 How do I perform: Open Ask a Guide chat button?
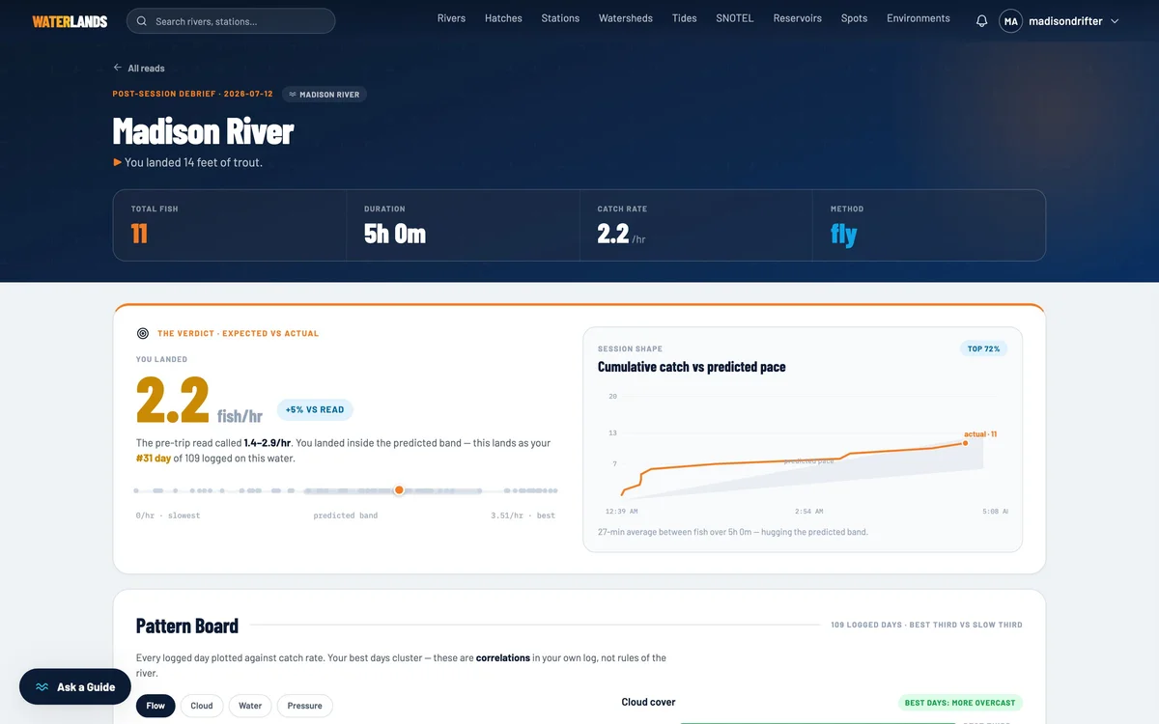[75, 687]
